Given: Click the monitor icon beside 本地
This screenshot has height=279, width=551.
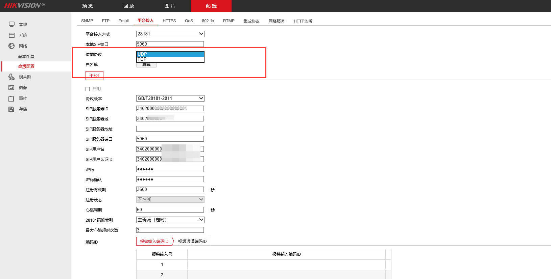Looking at the screenshot, I should (x=11, y=24).
